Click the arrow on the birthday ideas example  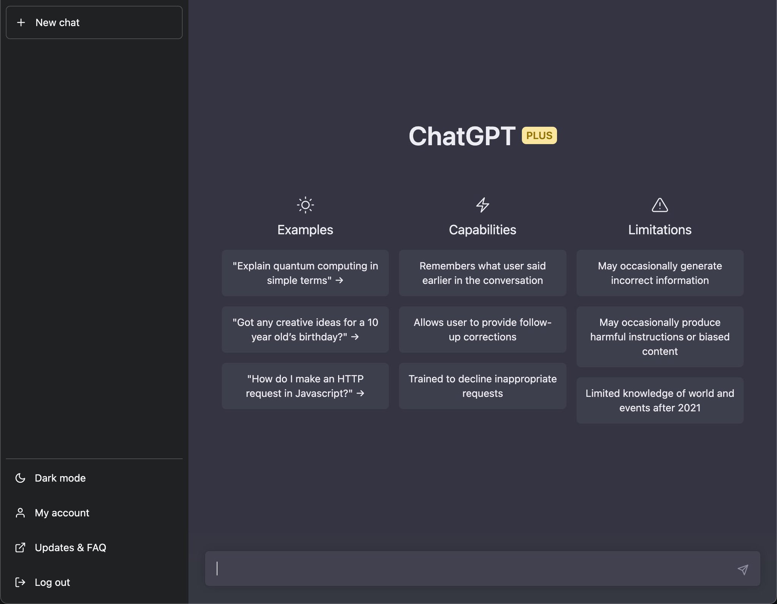[x=355, y=337]
